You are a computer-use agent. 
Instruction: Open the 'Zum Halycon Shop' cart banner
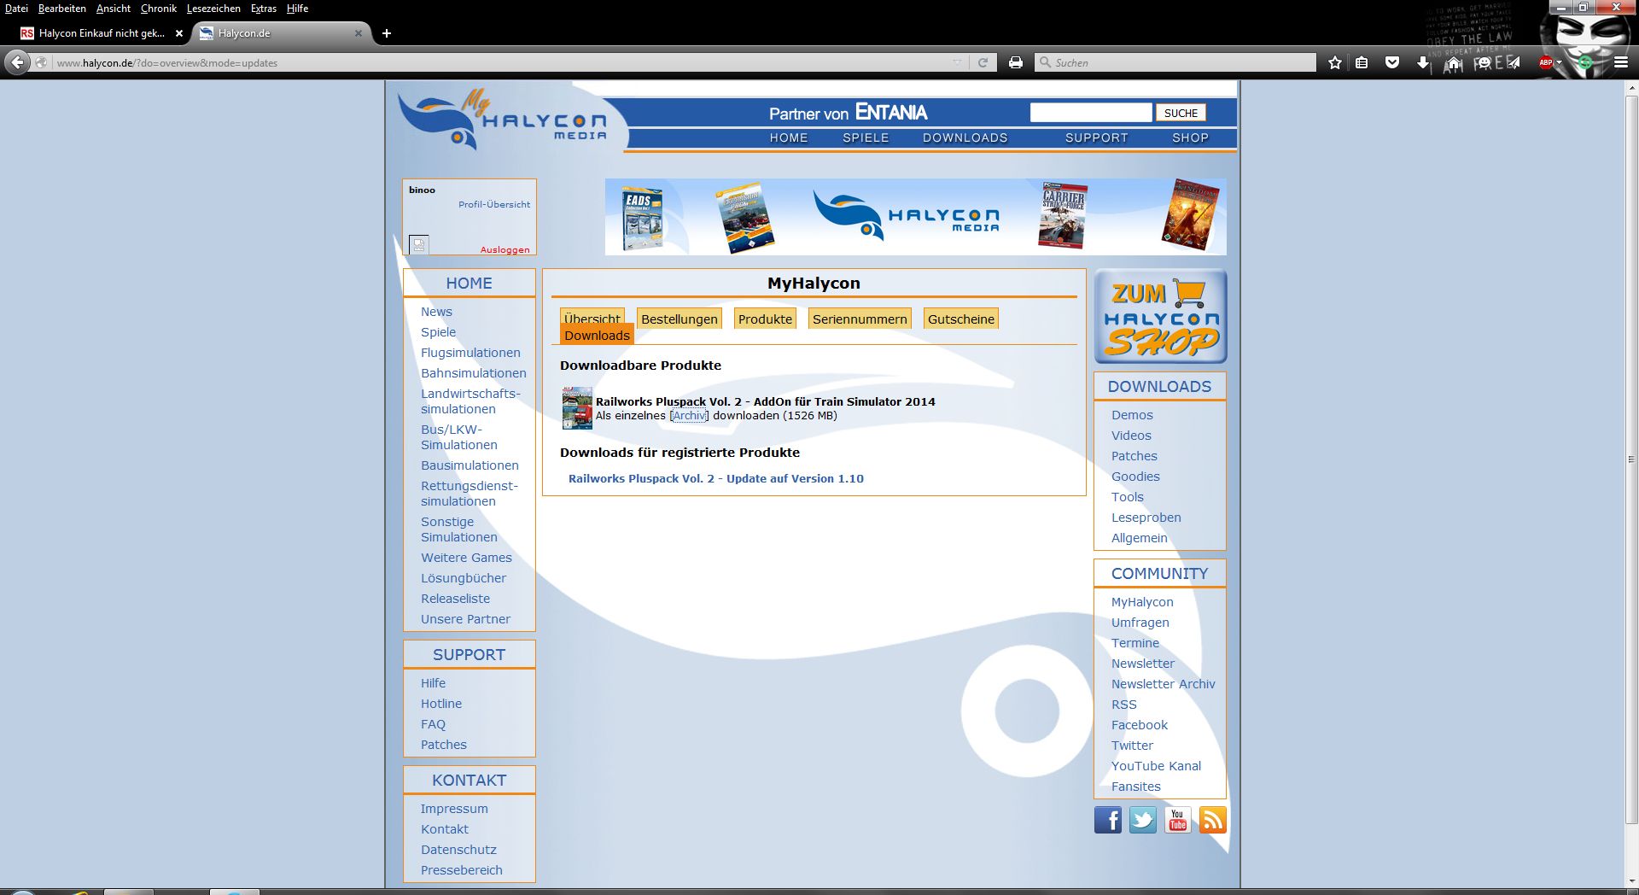[x=1160, y=317]
